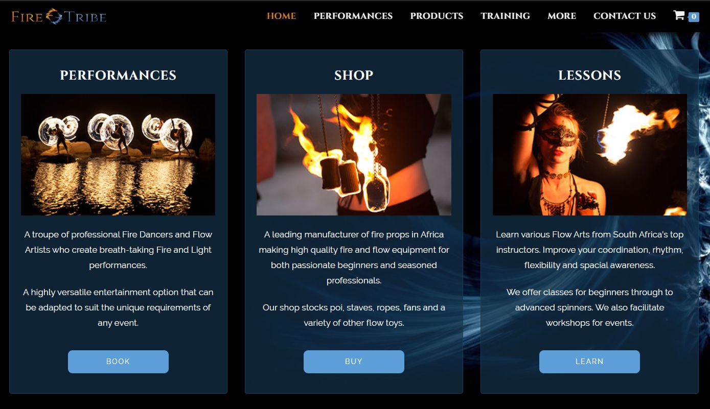The width and height of the screenshot is (710, 409).
Task: Open the Products menu
Action: pos(437,16)
